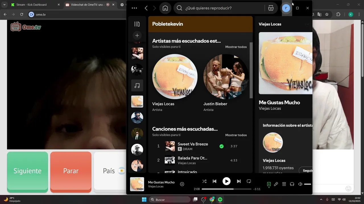The height and width of the screenshot is (204, 364).
Task: Open the music note local files item
Action: click(x=137, y=86)
